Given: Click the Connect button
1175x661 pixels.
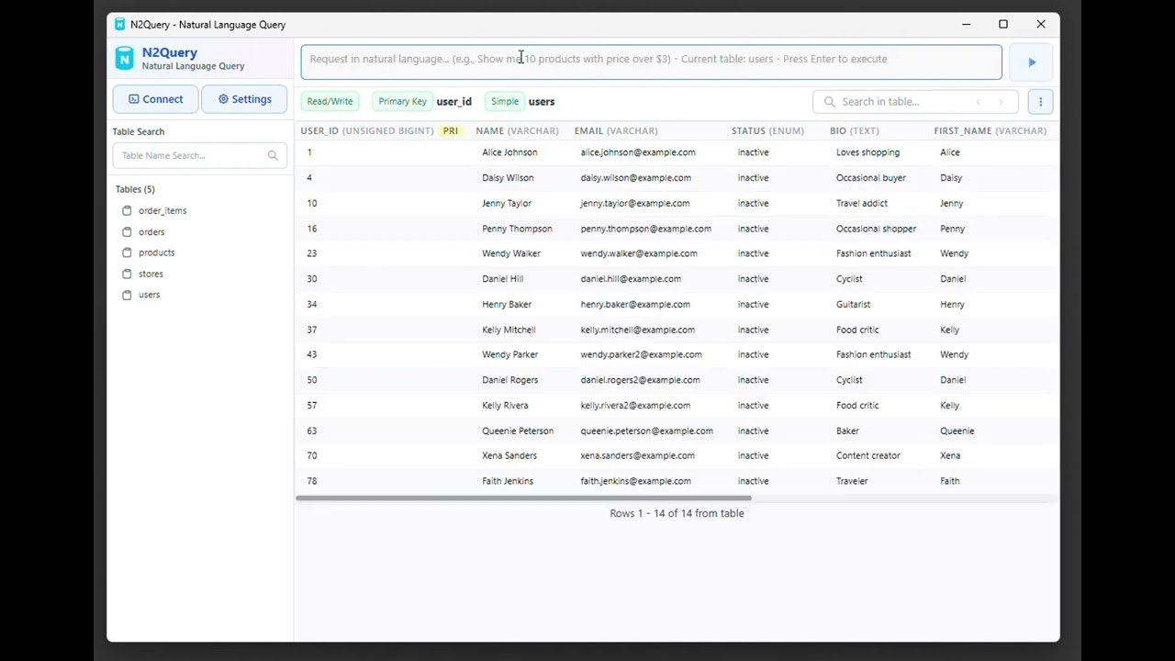Looking at the screenshot, I should coord(155,98).
